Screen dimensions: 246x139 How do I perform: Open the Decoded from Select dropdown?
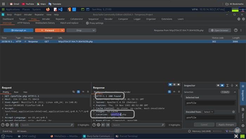pos(208,112)
